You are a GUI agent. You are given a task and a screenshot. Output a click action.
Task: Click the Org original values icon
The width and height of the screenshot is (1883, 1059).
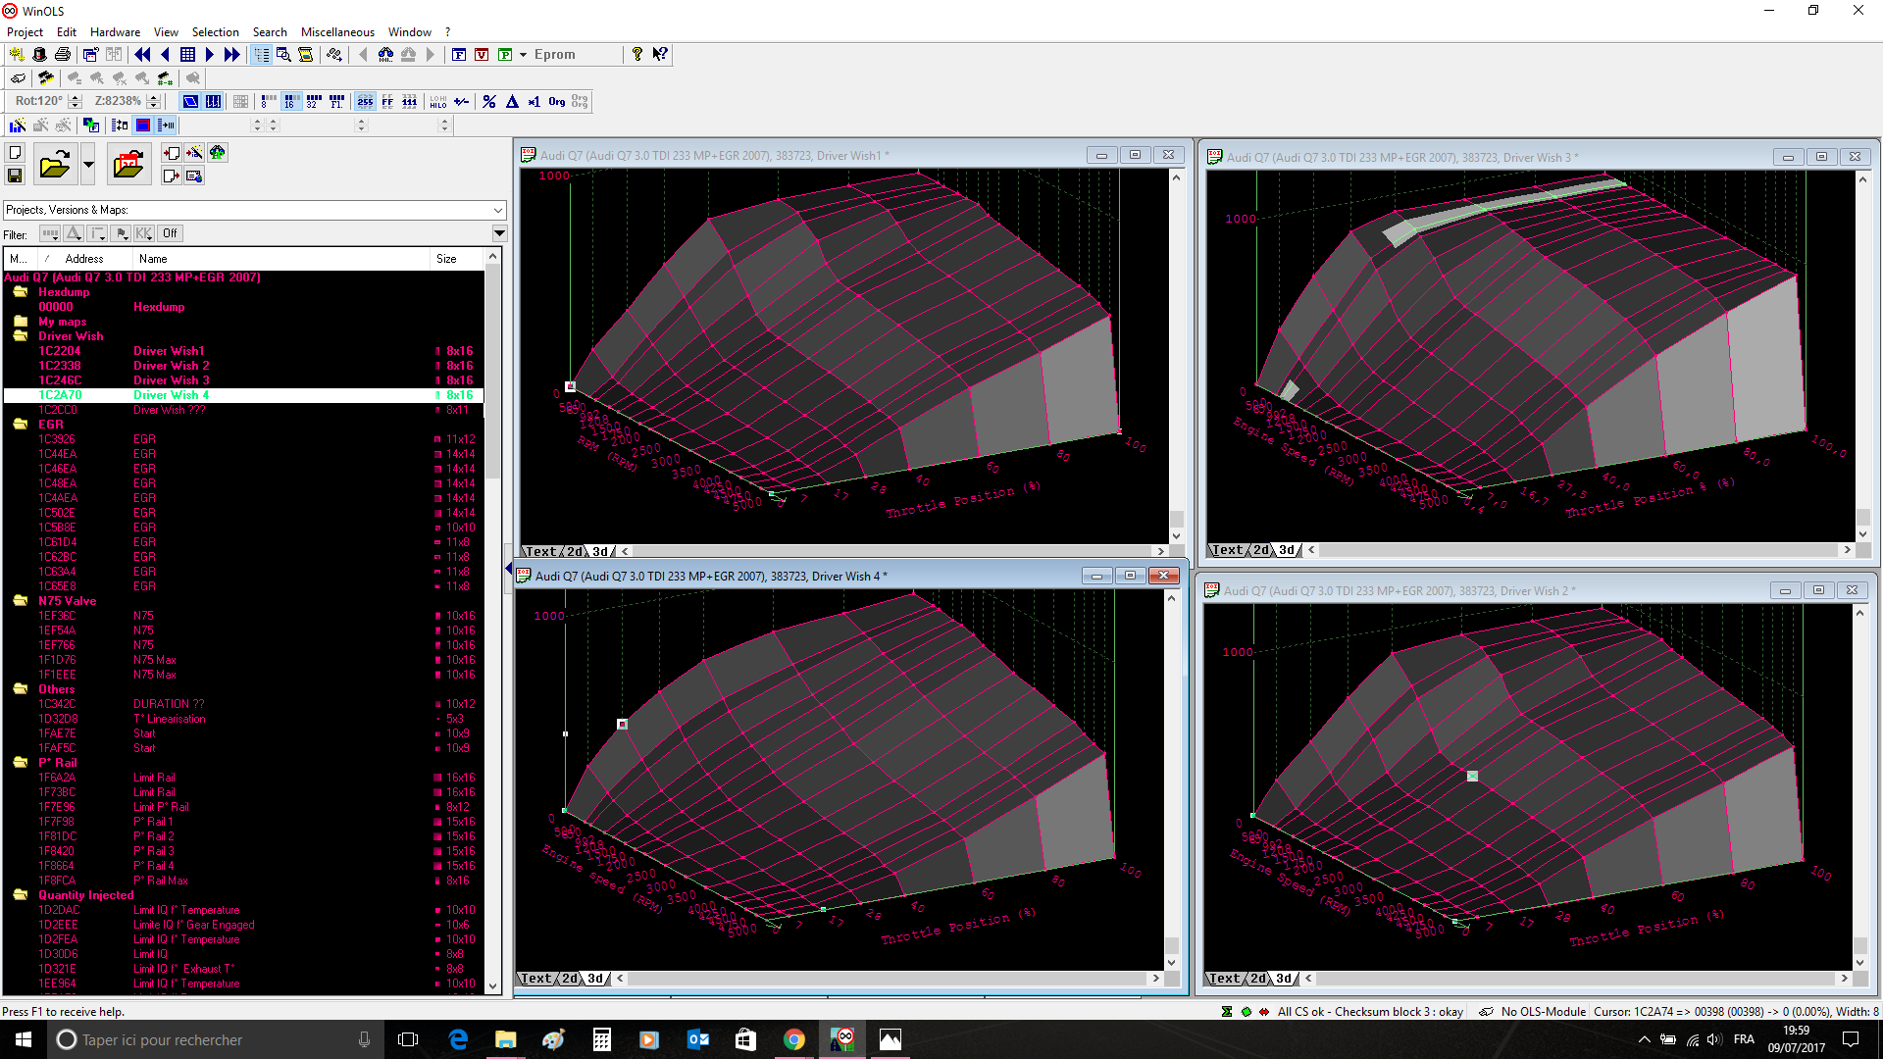pos(556,101)
